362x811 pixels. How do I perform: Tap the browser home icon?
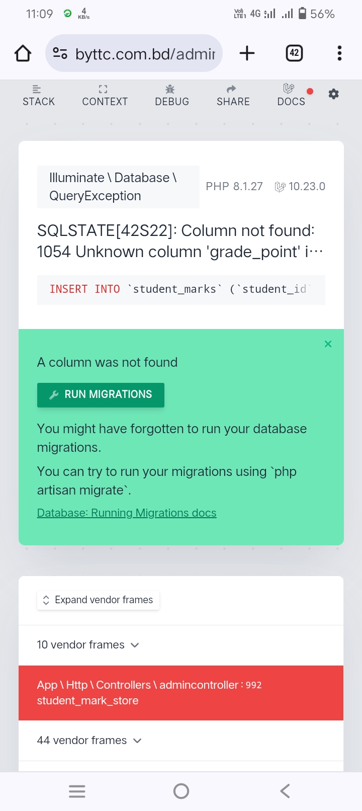(x=23, y=53)
